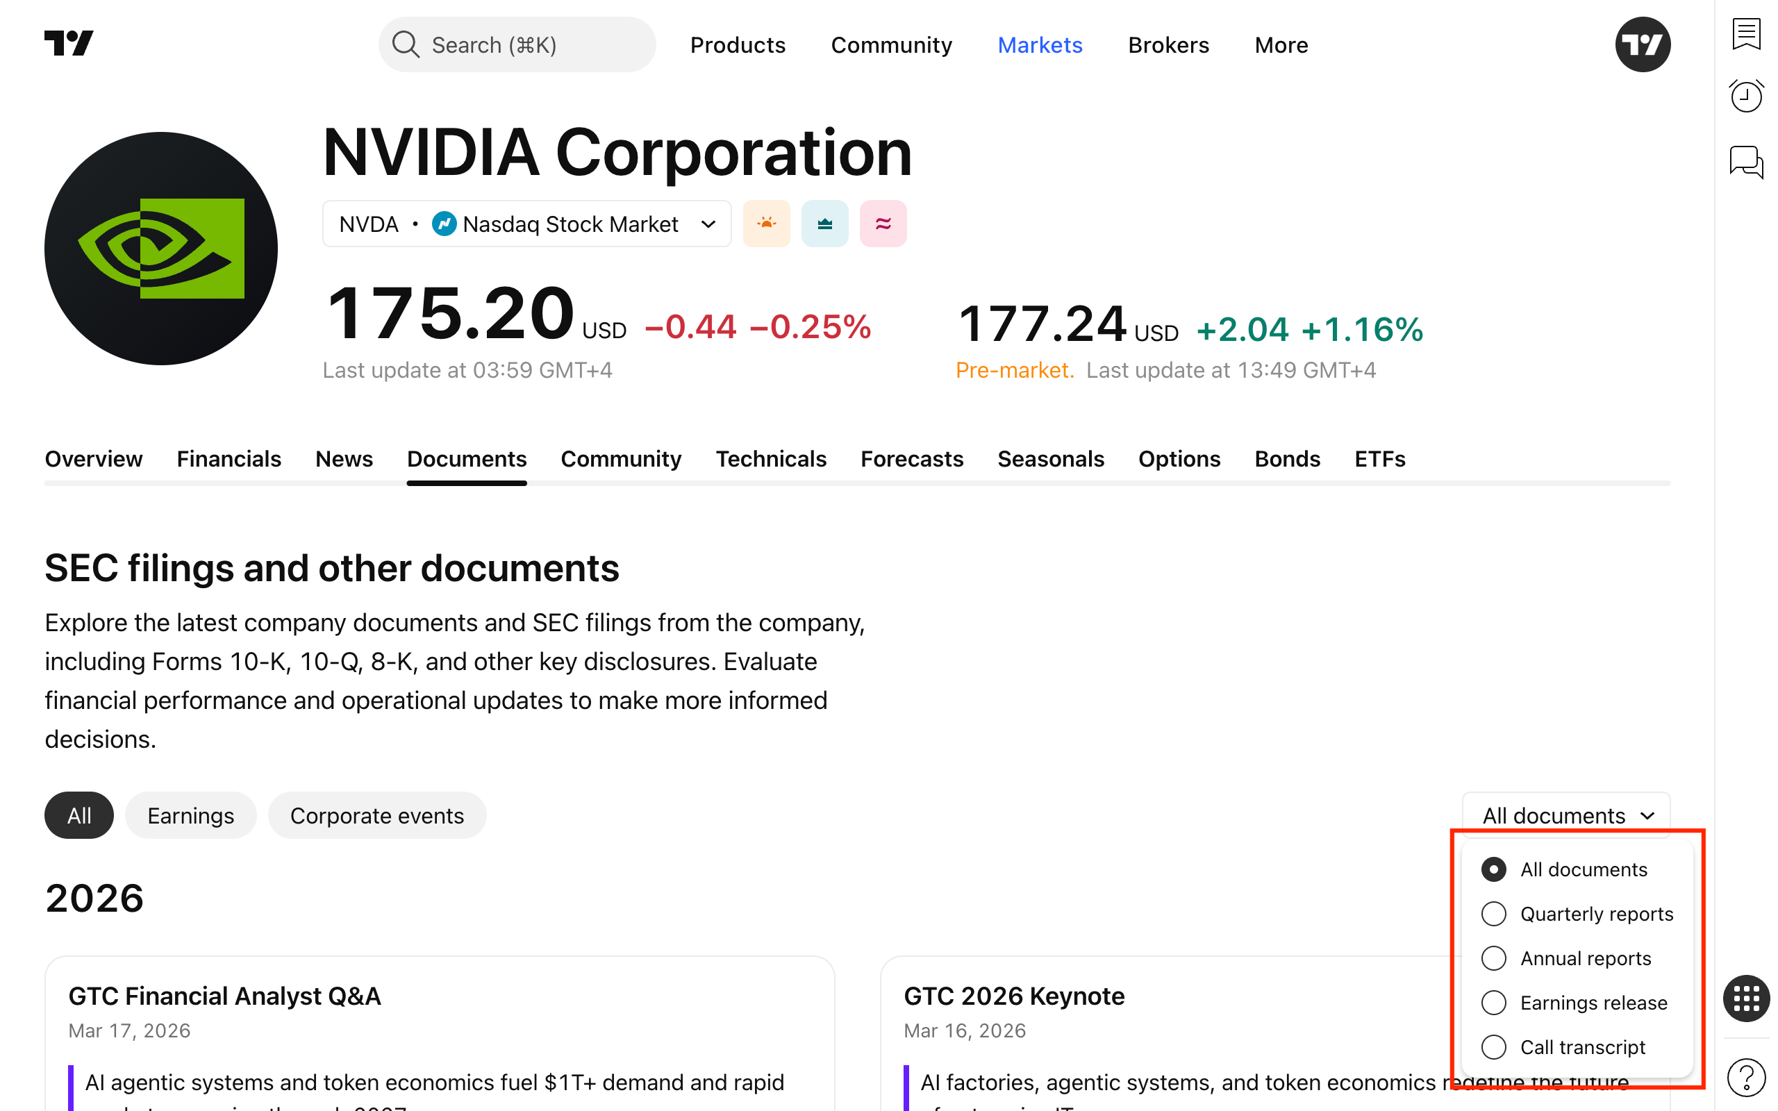The width and height of the screenshot is (1778, 1111).
Task: Click the TradingView logo home icon
Action: 68,44
